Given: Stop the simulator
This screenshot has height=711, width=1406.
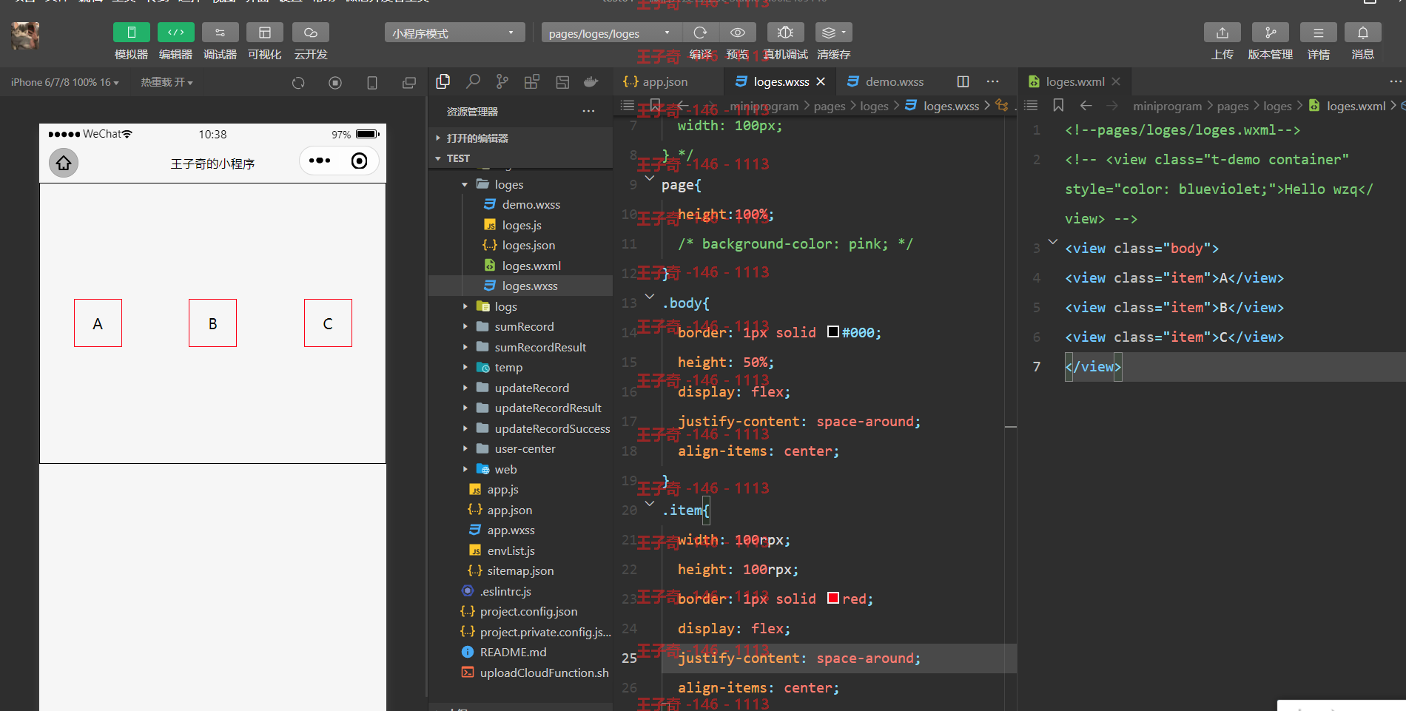Looking at the screenshot, I should (335, 83).
